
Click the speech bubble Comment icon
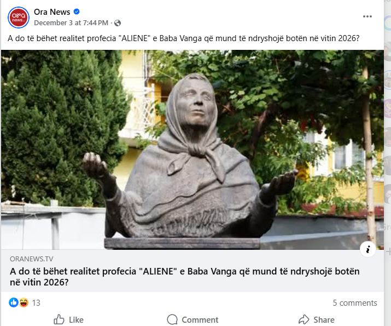172,319
